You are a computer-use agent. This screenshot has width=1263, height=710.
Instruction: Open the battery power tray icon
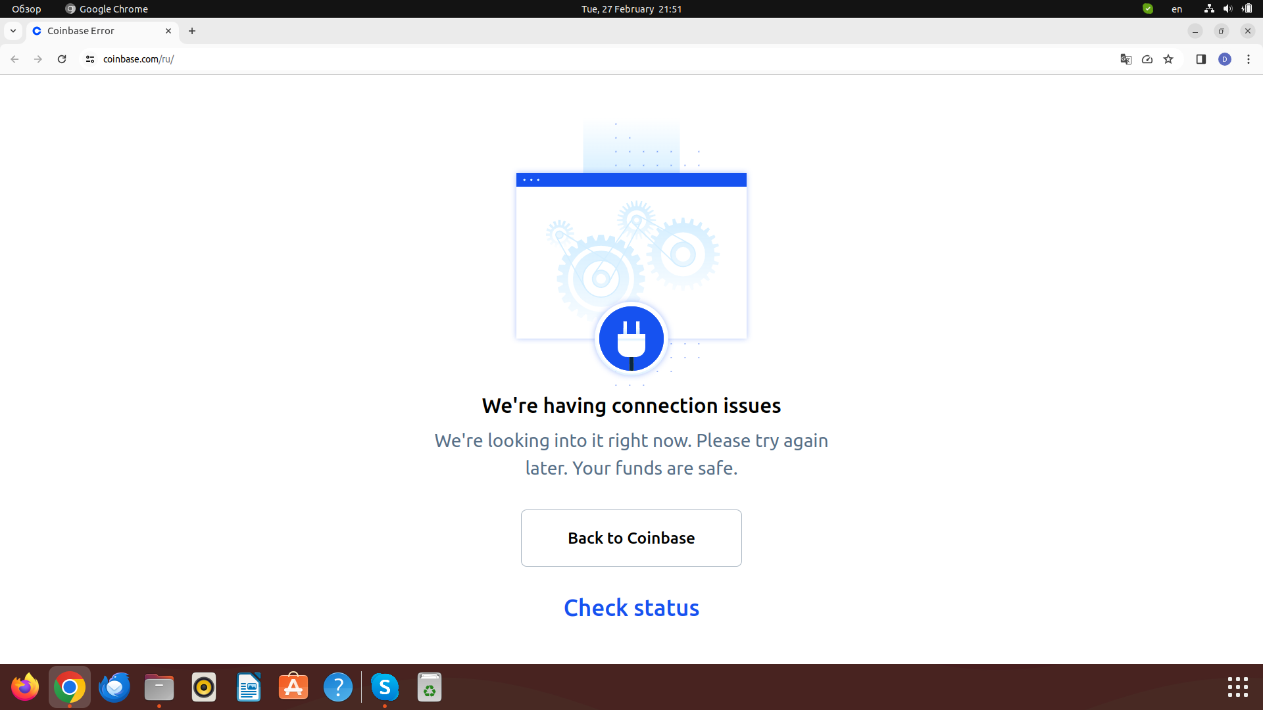[x=1247, y=9]
